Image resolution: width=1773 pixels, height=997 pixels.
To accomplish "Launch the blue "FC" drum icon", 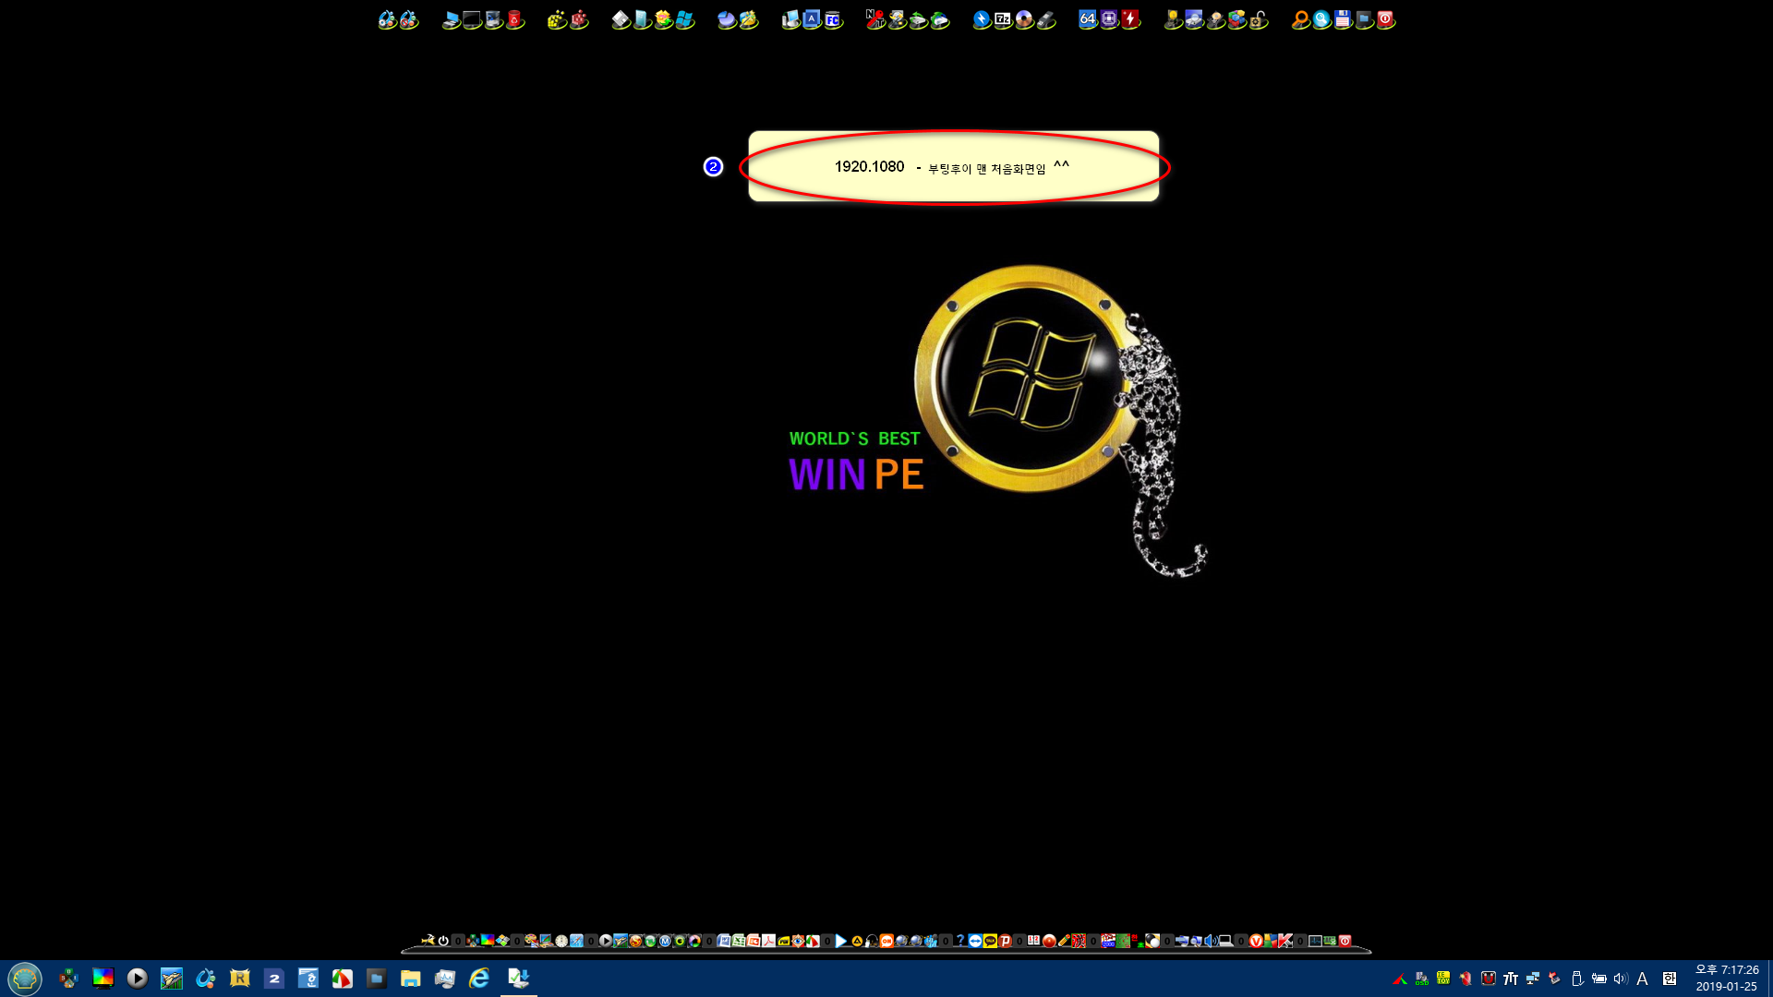I will 833,19.
